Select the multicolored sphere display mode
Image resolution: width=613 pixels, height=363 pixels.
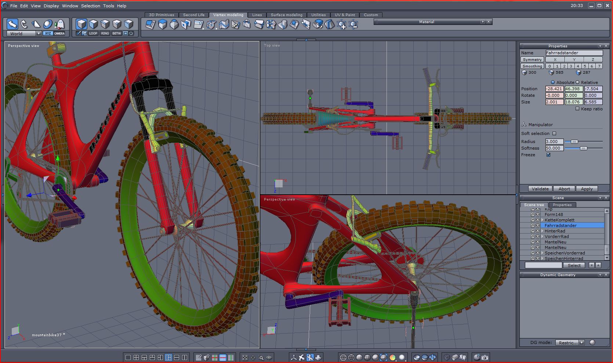(392, 357)
